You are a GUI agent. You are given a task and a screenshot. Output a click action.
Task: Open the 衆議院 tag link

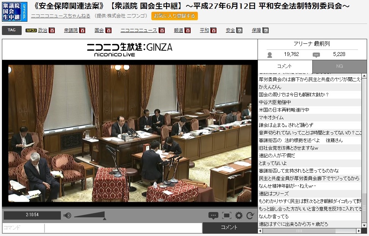71,30
